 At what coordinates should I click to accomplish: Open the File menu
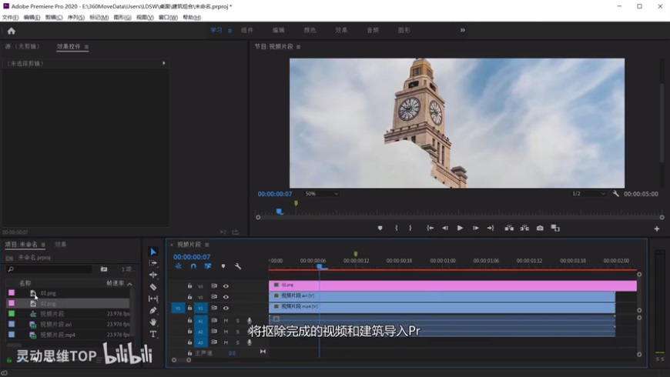(x=10, y=18)
